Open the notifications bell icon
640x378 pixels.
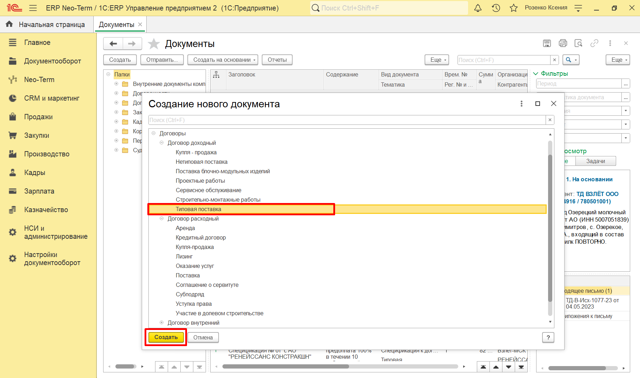tap(478, 8)
